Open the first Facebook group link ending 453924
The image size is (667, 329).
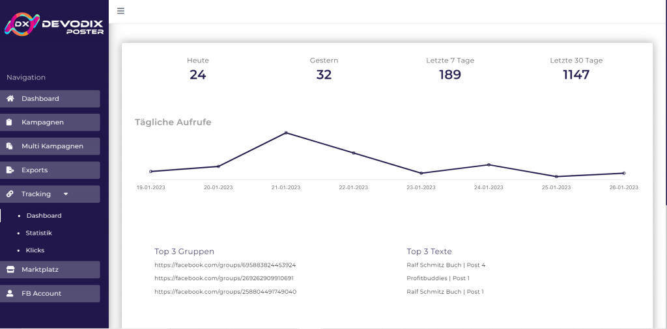point(225,265)
